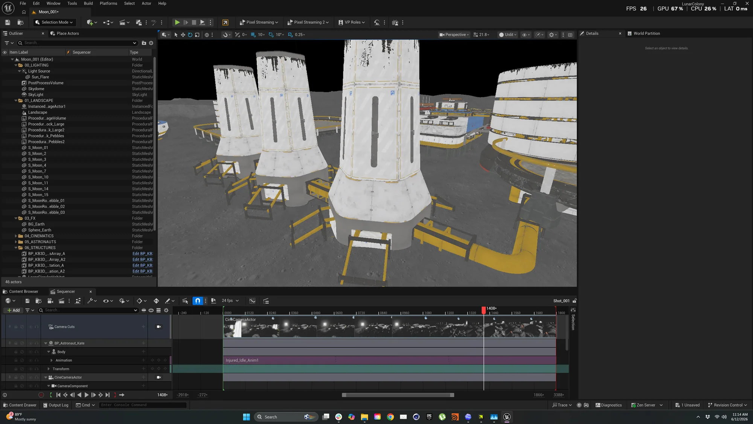Click the Save current level icon

[8, 23]
